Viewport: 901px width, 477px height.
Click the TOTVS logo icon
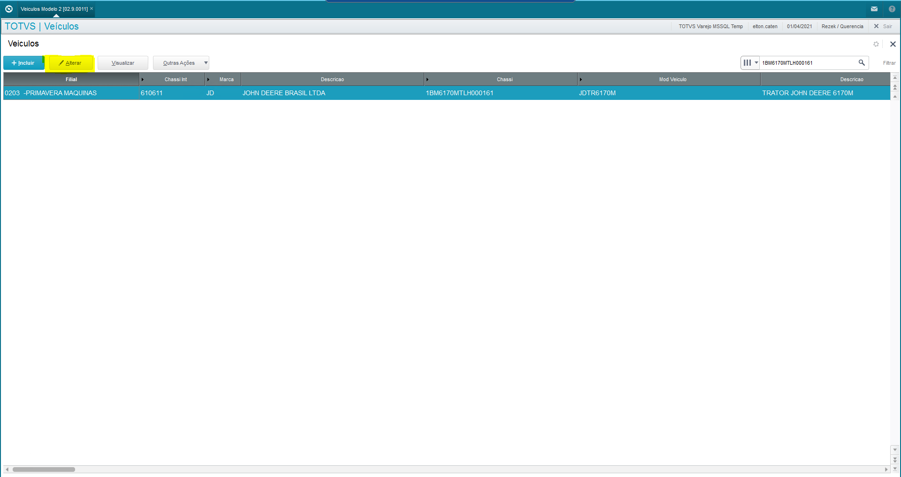pyautogui.click(x=8, y=9)
